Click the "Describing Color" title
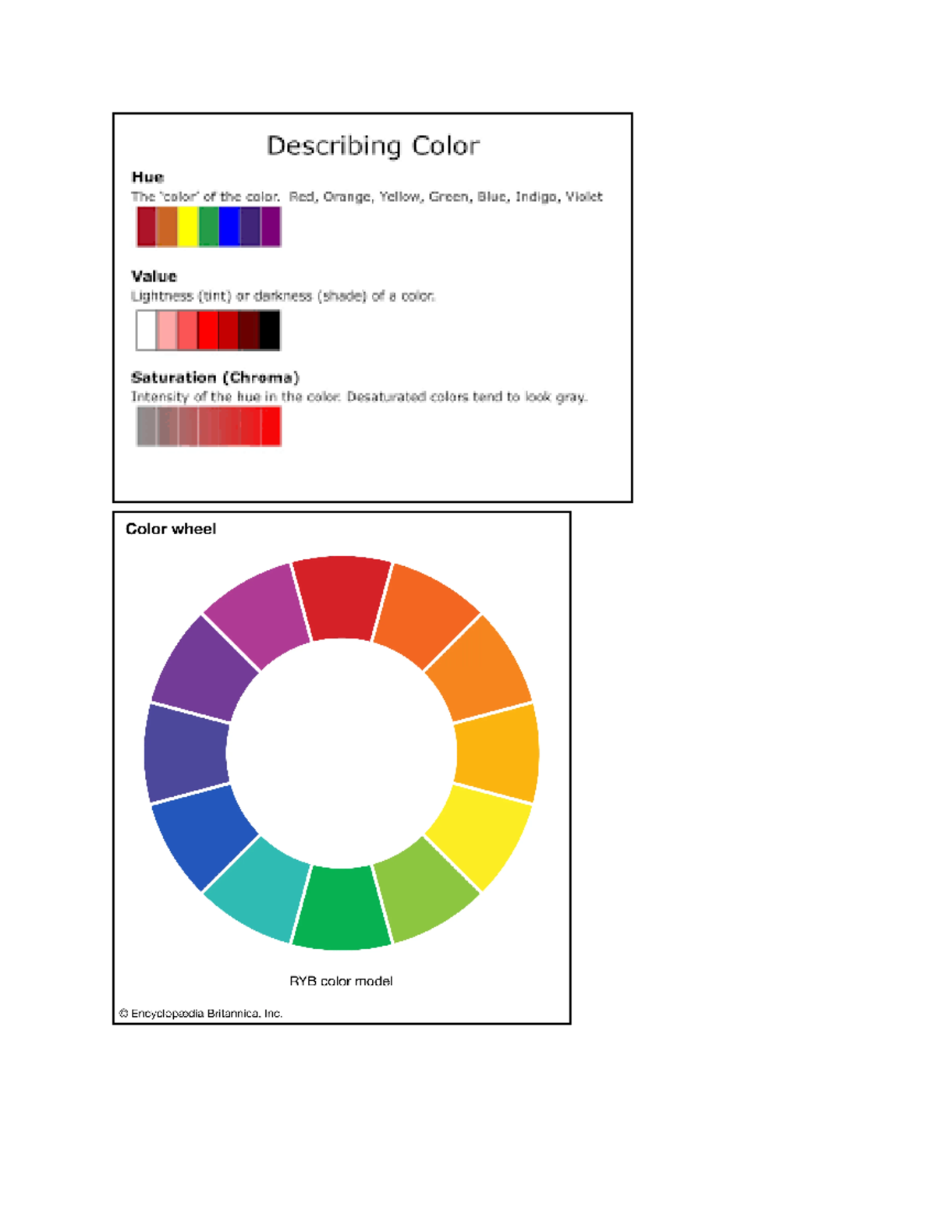Image resolution: width=936 pixels, height=1211 pixels. coord(373,146)
